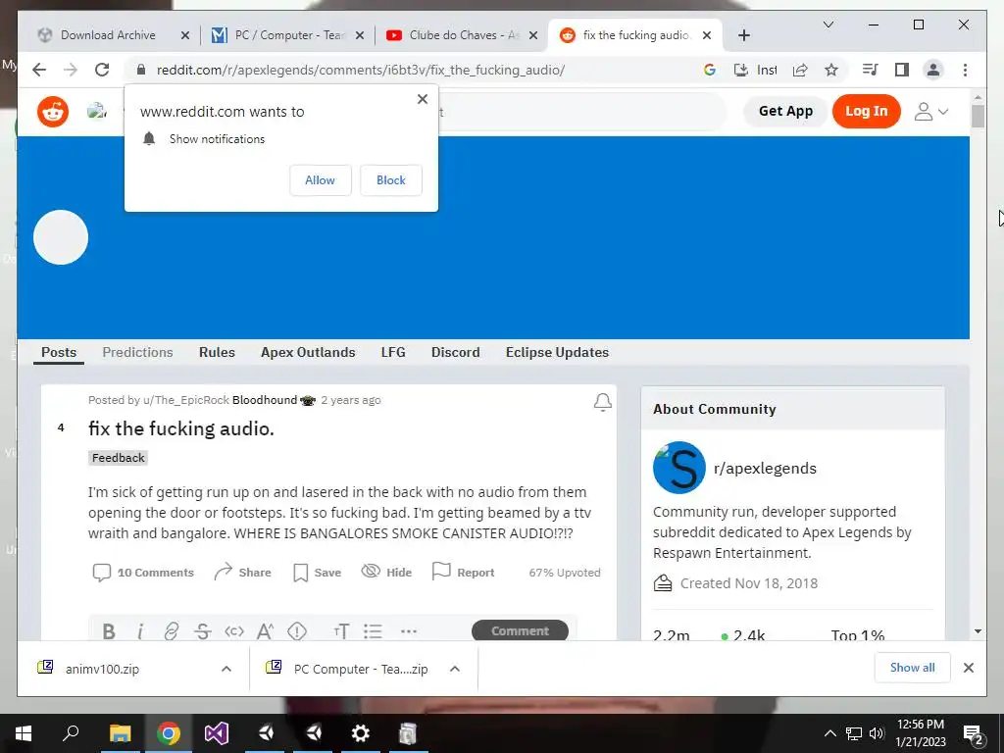The height and width of the screenshot is (753, 1004).
Task: Switch to Clube do Chaves tab
Action: coord(464,35)
